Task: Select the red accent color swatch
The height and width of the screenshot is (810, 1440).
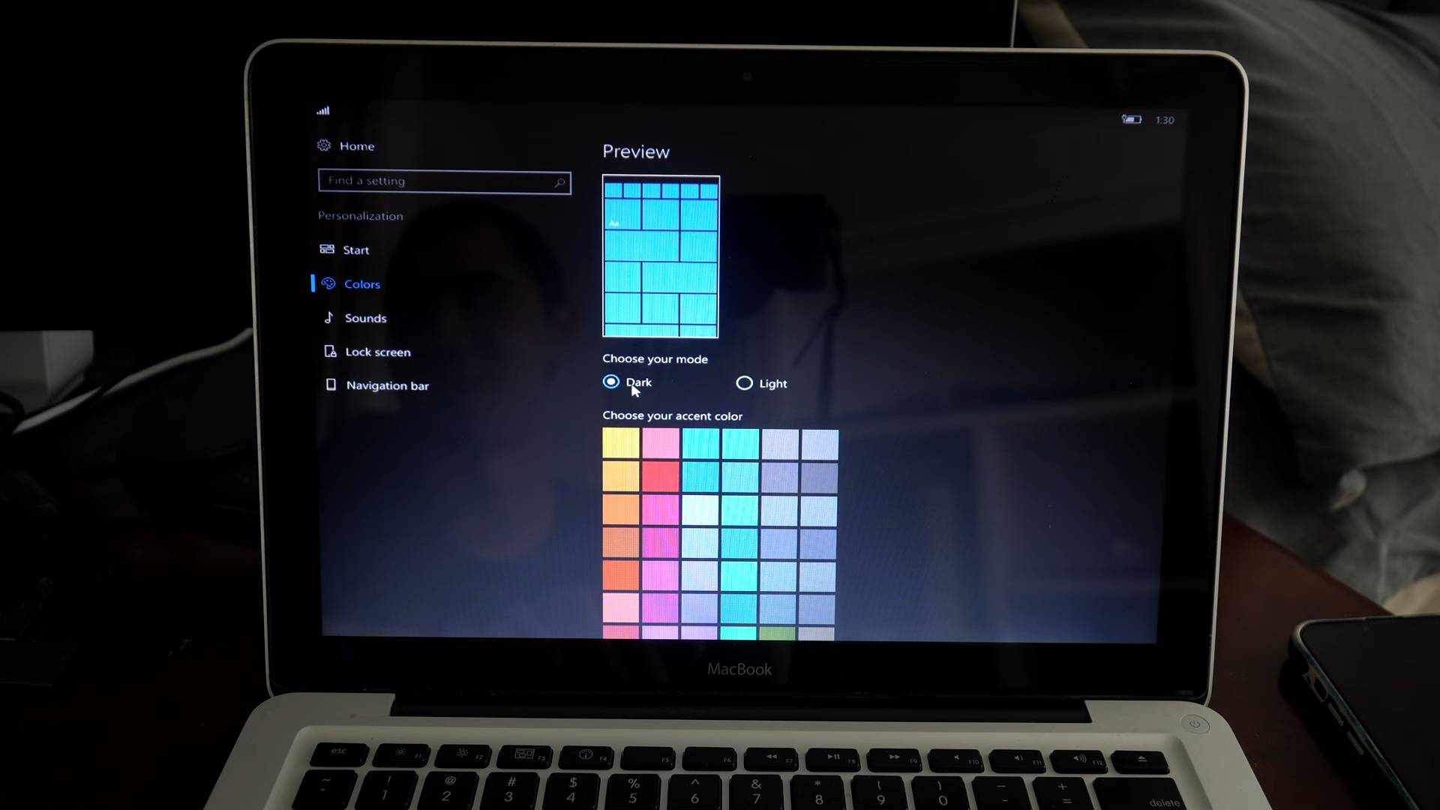Action: pyautogui.click(x=660, y=475)
